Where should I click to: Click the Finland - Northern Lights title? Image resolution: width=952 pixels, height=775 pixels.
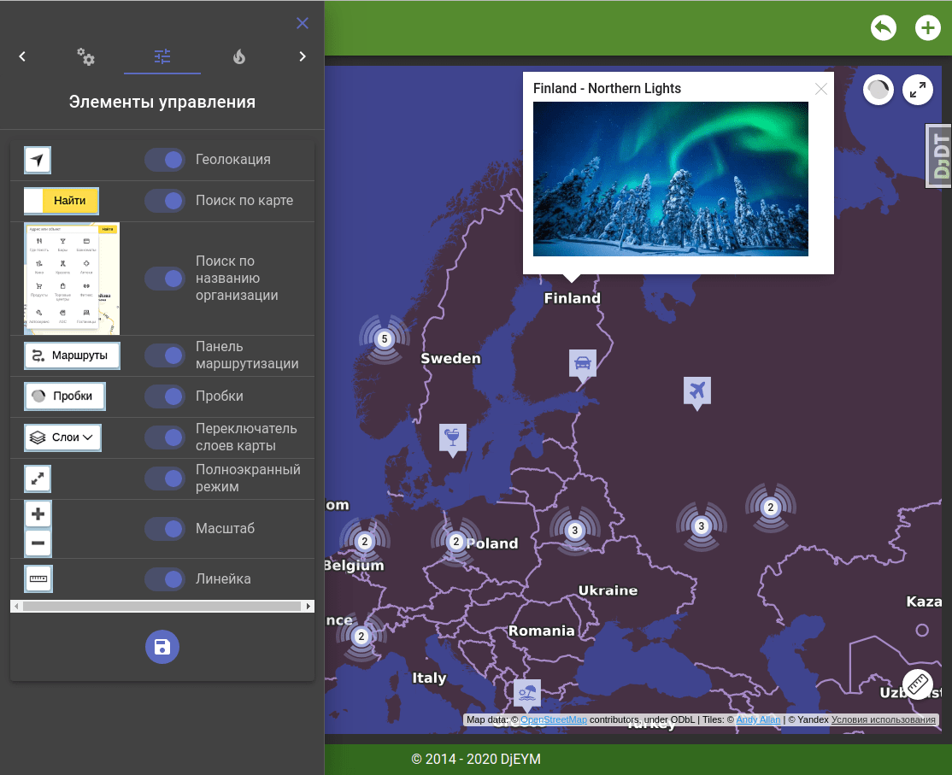[x=607, y=89]
